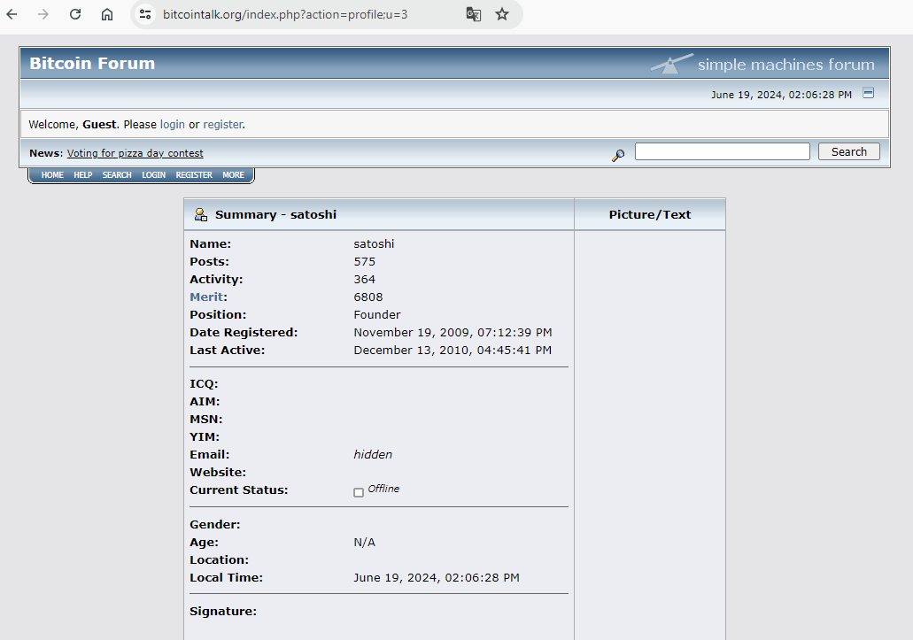Click inside the forum search text field
The height and width of the screenshot is (640, 913).
pos(722,151)
